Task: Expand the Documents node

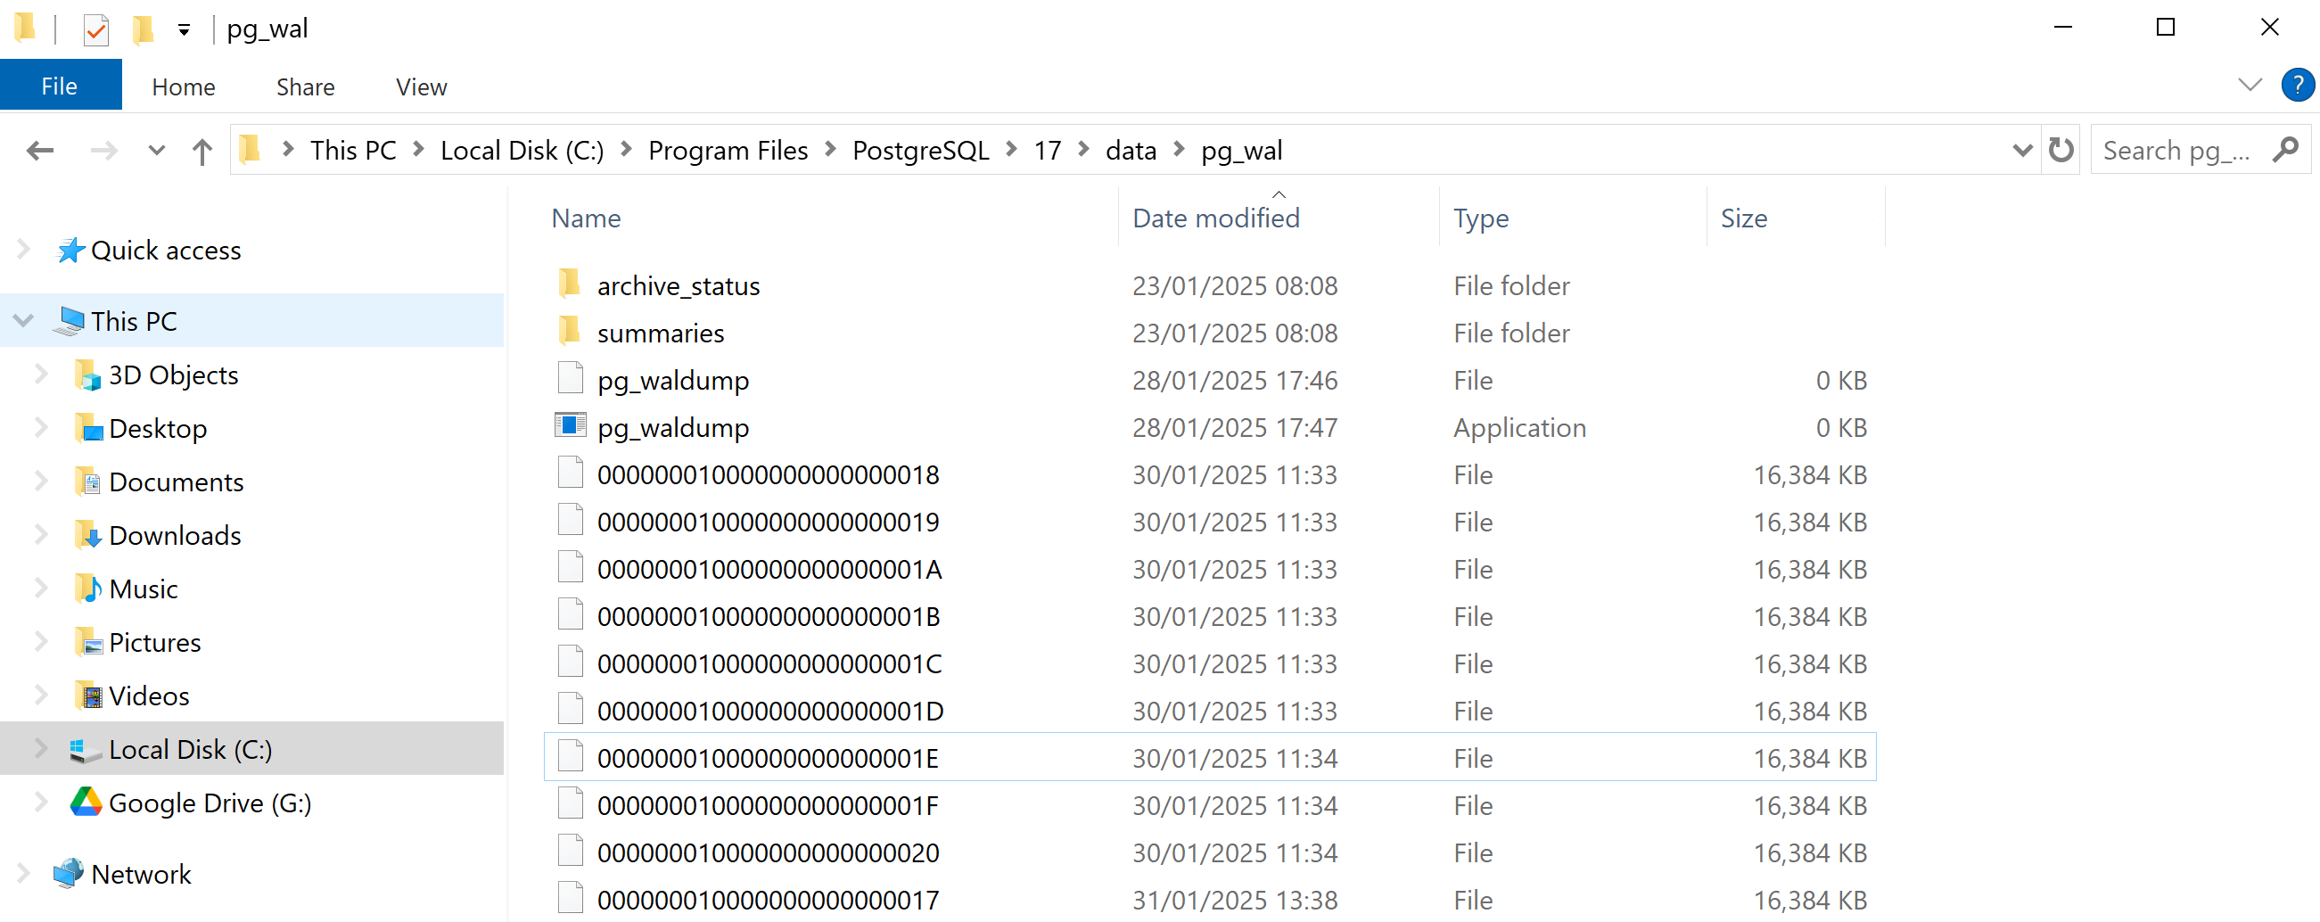Action: pyautogui.click(x=41, y=482)
